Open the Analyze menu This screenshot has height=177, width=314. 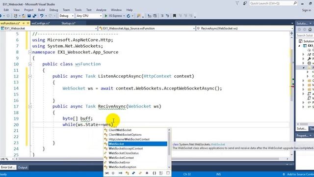coord(101,10)
